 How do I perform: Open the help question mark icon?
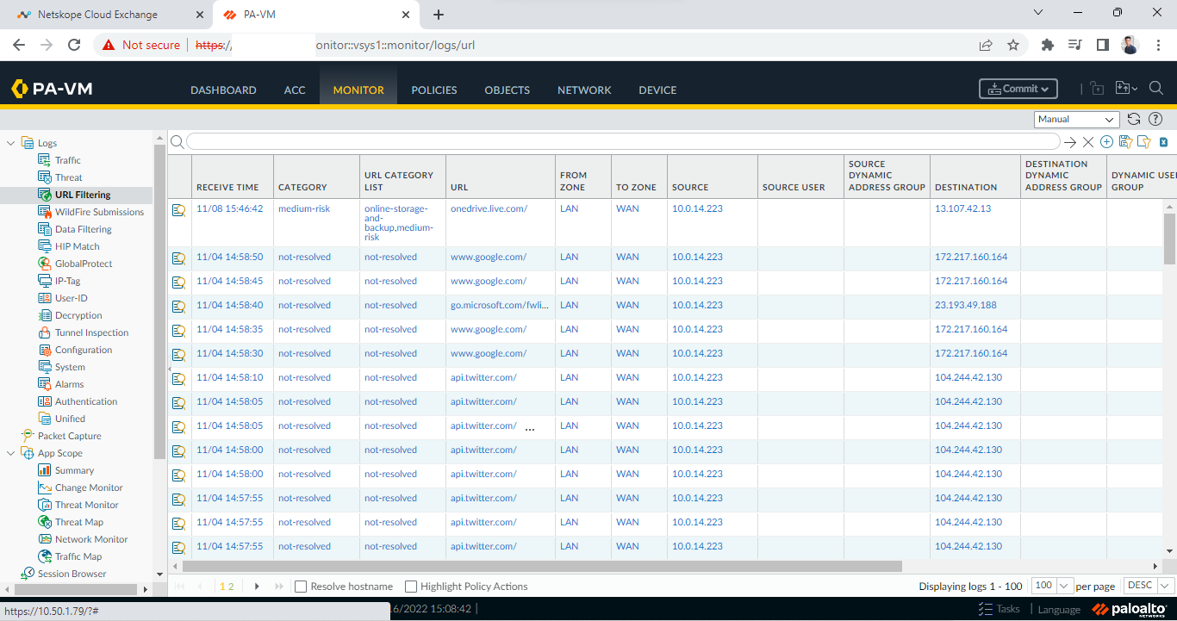click(x=1155, y=120)
